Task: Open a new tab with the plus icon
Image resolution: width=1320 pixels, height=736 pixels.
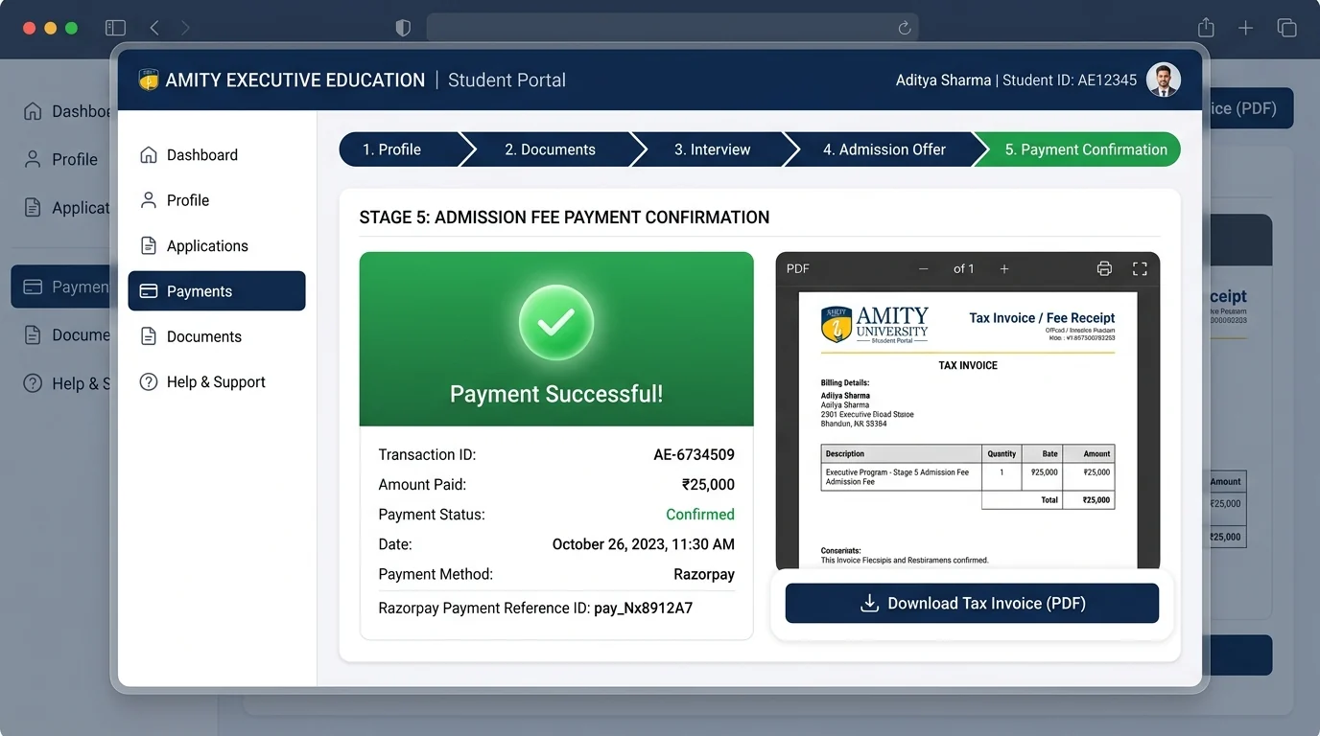Action: coord(1245,28)
